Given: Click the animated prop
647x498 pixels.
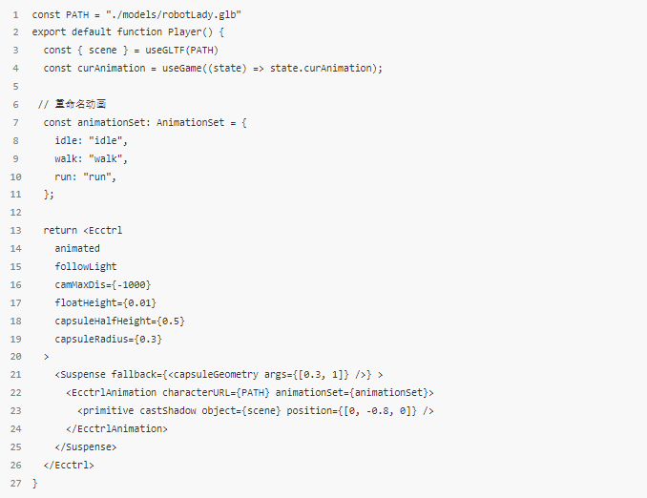Looking at the screenshot, I should tap(77, 248).
